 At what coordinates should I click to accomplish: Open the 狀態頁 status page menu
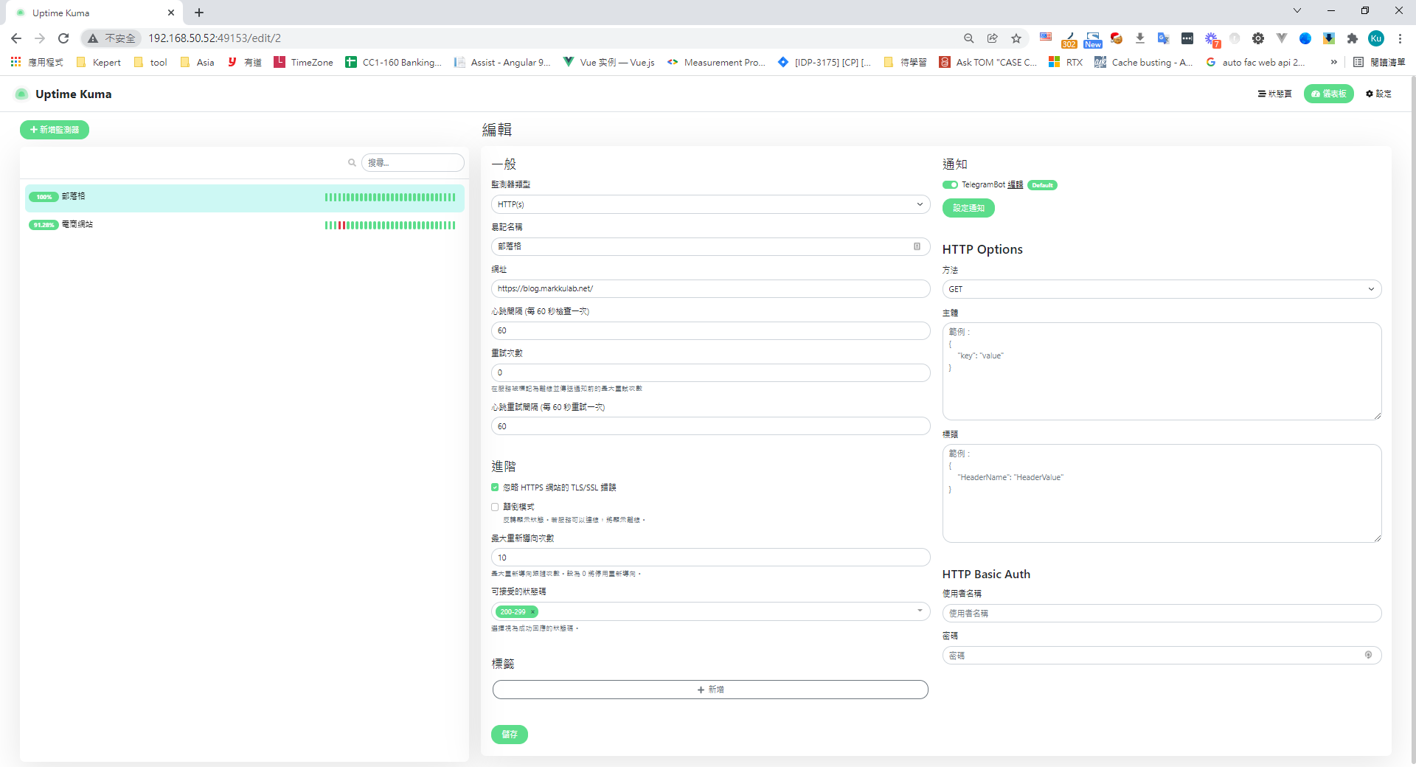pos(1274,94)
